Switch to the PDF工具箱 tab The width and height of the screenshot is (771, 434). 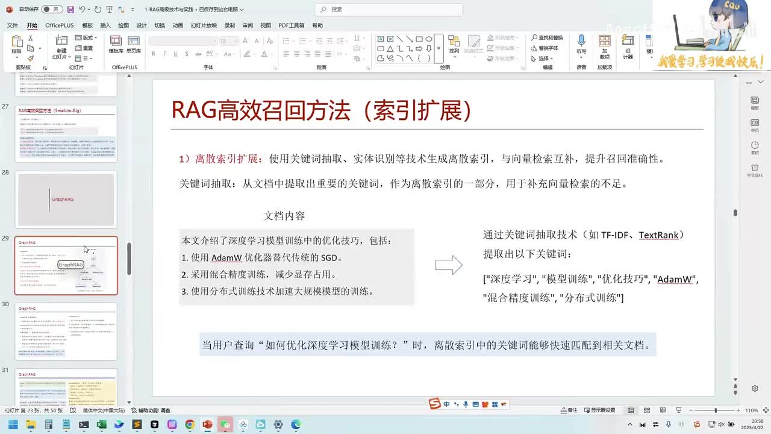tap(292, 25)
